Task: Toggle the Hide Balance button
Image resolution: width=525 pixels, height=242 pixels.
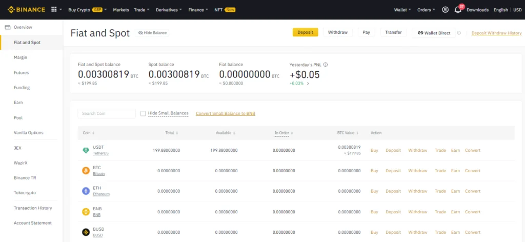Action: coord(152,33)
